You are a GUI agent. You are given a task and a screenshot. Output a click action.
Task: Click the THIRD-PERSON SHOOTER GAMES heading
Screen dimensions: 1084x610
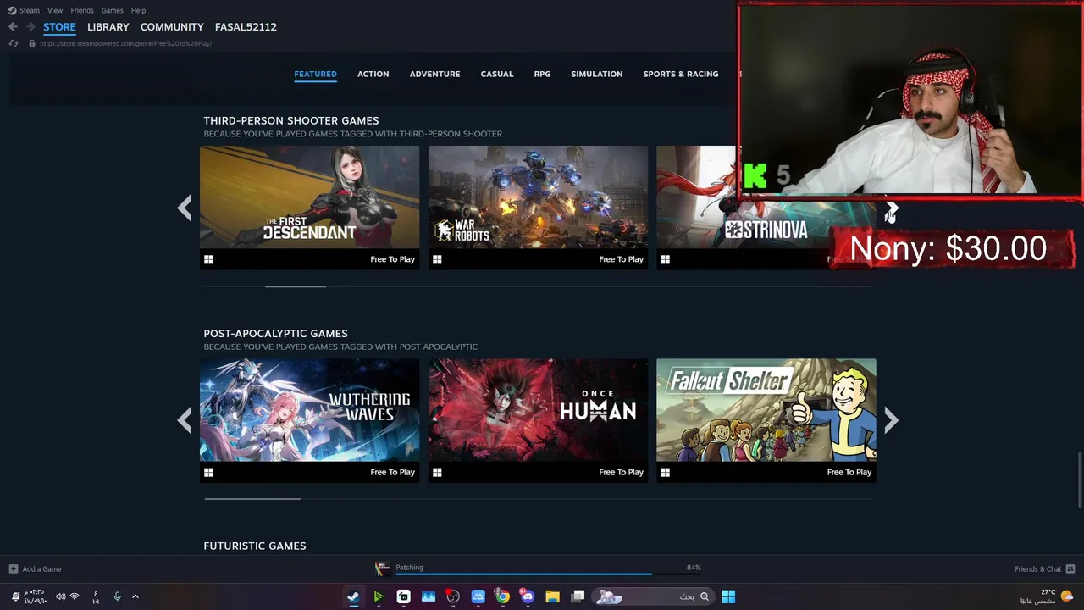coord(291,120)
